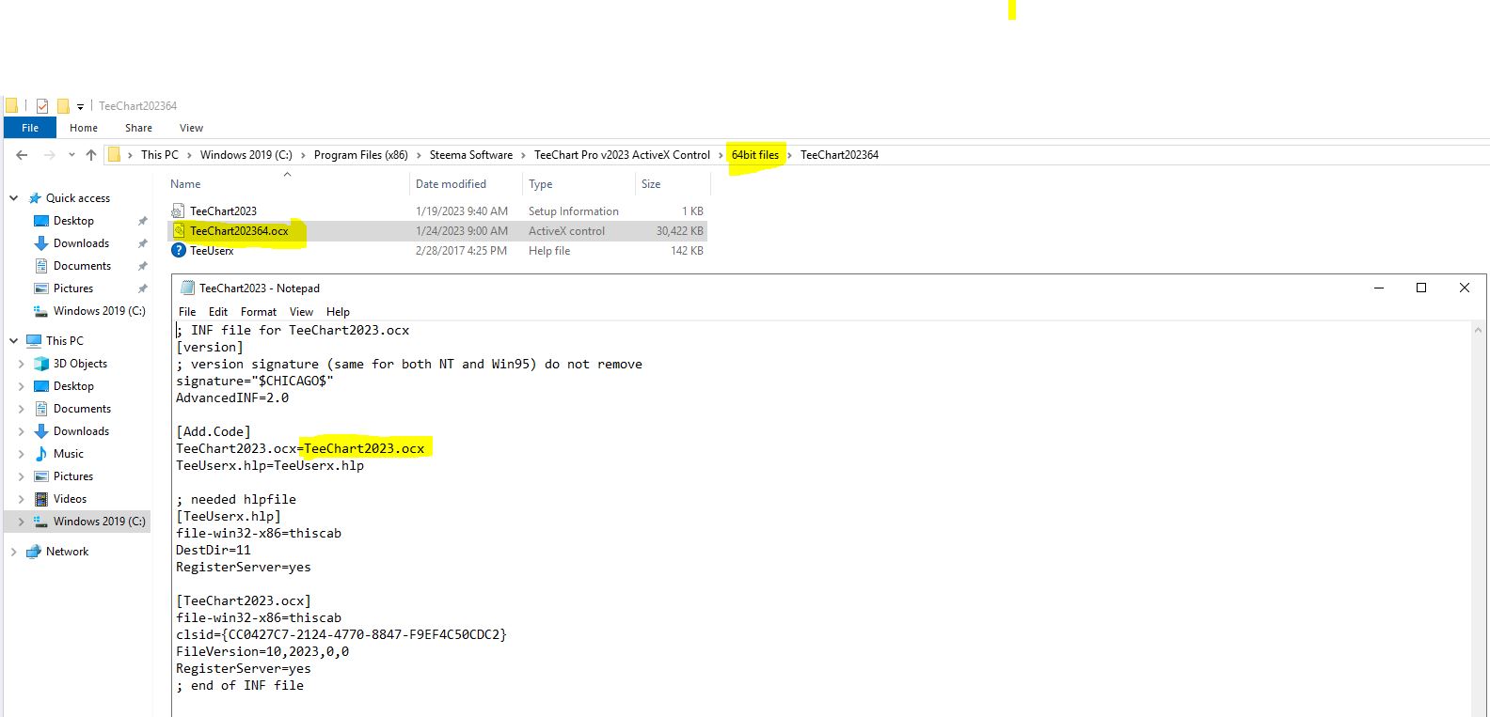Open Notepad Format menu

[259, 312]
